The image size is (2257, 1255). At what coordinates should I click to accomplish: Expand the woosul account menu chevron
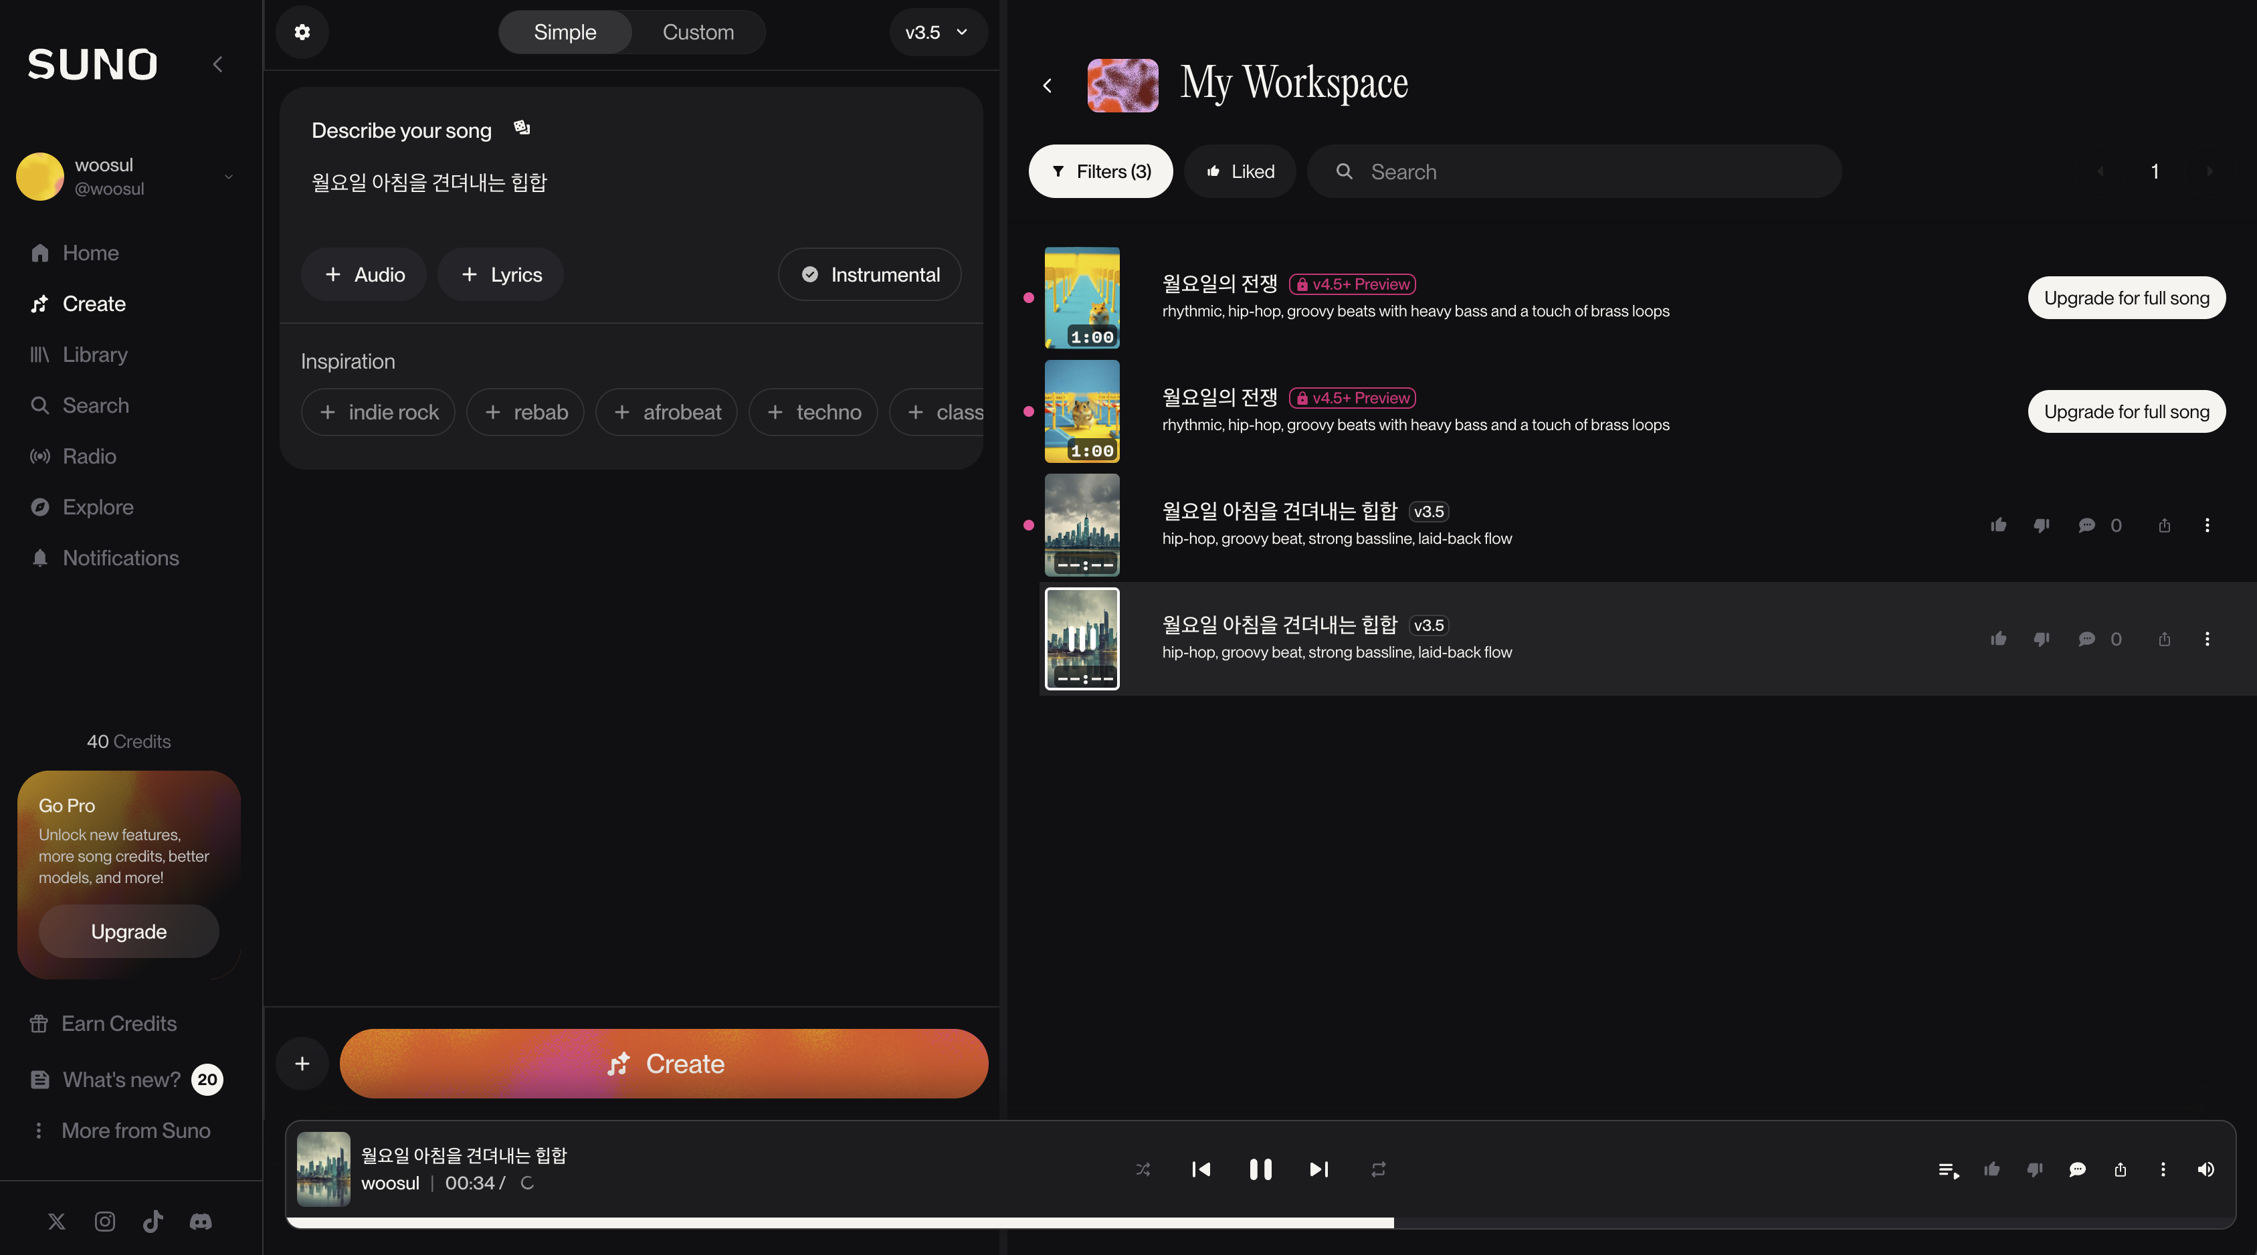point(229,176)
